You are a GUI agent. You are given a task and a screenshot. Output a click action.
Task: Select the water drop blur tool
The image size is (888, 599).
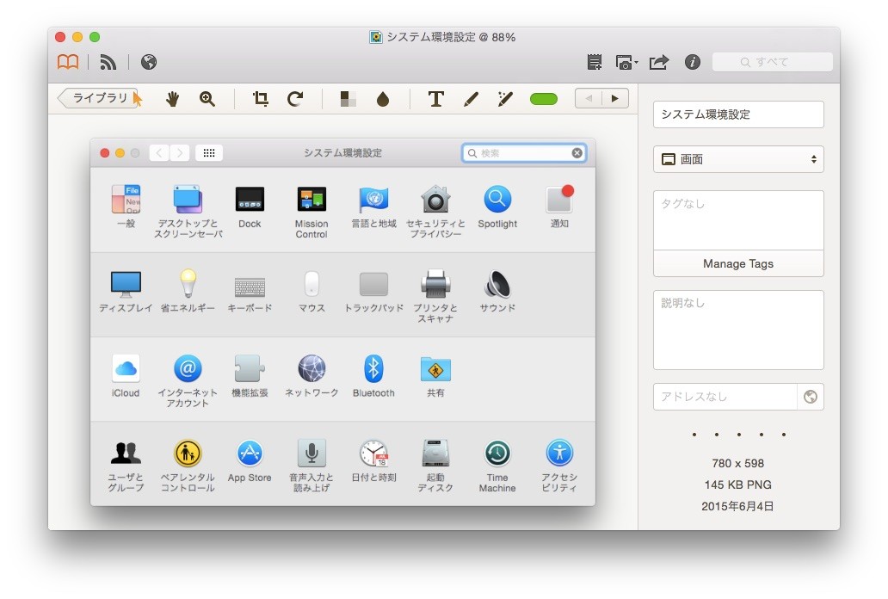pyautogui.click(x=383, y=99)
